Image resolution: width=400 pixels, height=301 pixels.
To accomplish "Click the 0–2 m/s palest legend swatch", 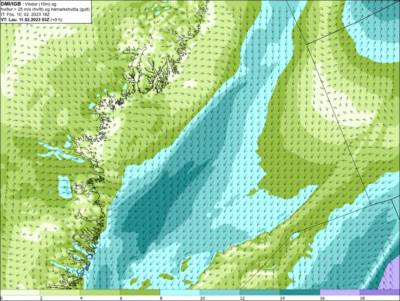I will click(x=20, y=292).
